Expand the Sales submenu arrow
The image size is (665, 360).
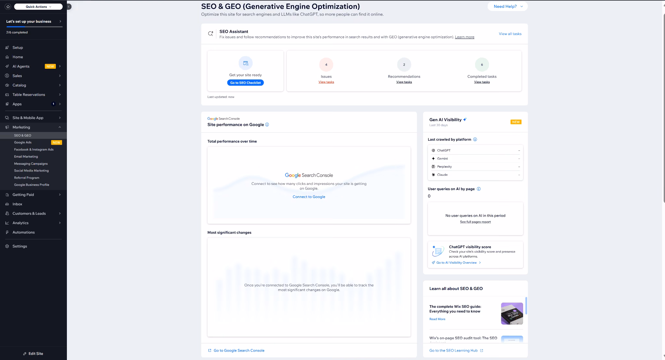[60, 76]
